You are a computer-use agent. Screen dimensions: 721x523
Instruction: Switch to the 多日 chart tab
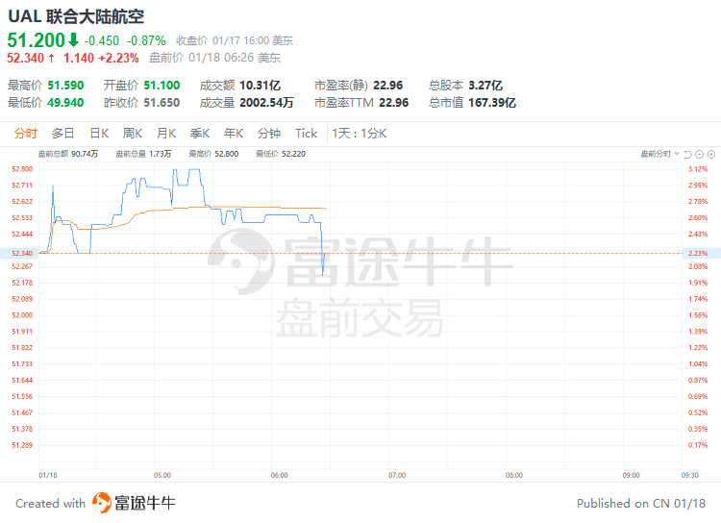coord(63,134)
